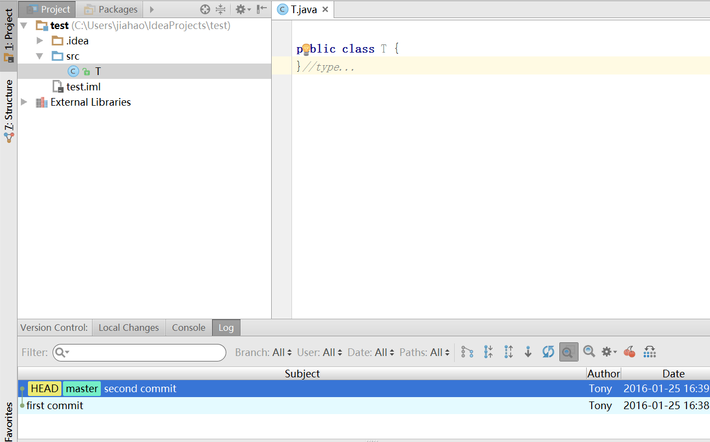Select the 'second commit' log row
The width and height of the screenshot is (710, 442).
(364, 388)
